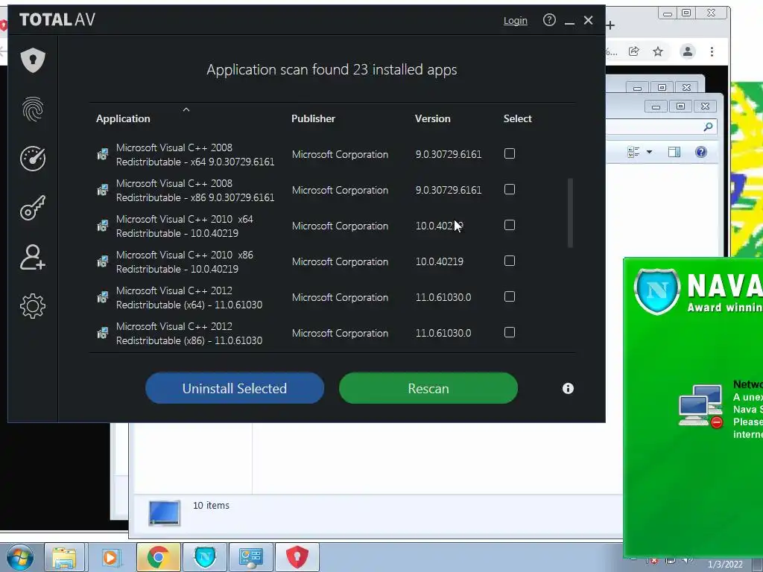Open the speedometer System Tune-Up tab
The image size is (763, 572).
pos(33,159)
